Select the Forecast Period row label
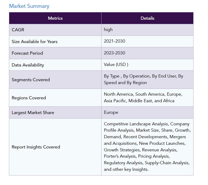The image size is (208, 185). (27, 53)
